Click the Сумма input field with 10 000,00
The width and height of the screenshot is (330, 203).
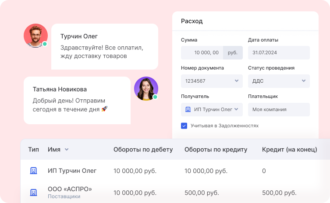point(202,52)
